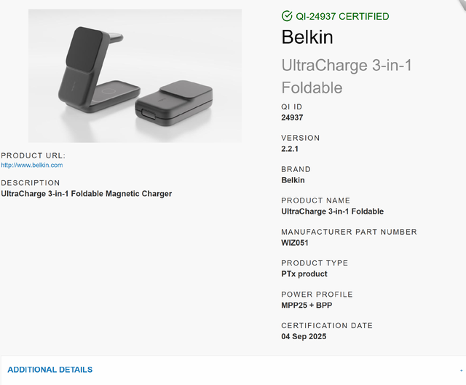Image resolution: width=466 pixels, height=385 pixels.
Task: Click the DESCRIPTION label
Action: pos(31,183)
